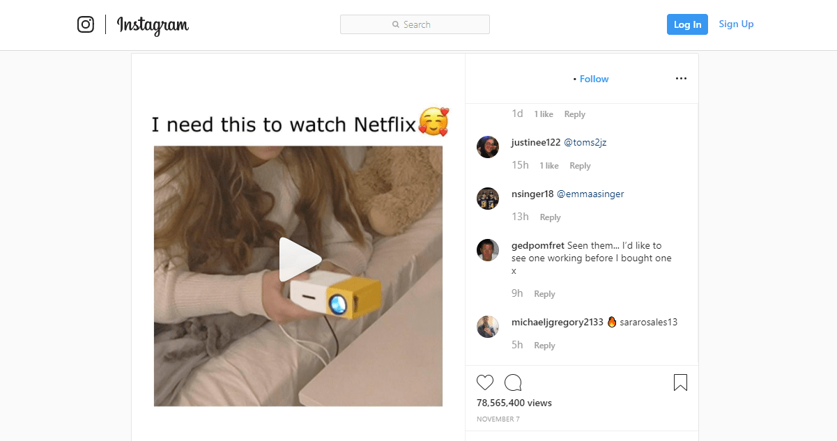View gedpomfret's avatar
This screenshot has height=441, width=837.
click(x=488, y=250)
